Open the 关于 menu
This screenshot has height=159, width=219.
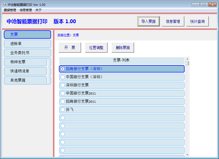pyautogui.click(x=38, y=10)
